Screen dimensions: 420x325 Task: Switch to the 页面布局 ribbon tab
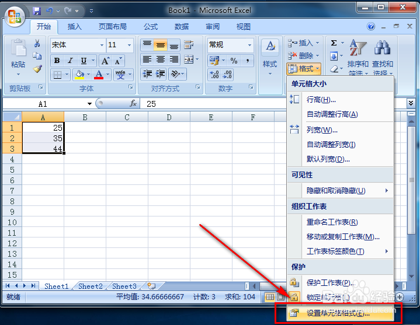click(x=113, y=26)
